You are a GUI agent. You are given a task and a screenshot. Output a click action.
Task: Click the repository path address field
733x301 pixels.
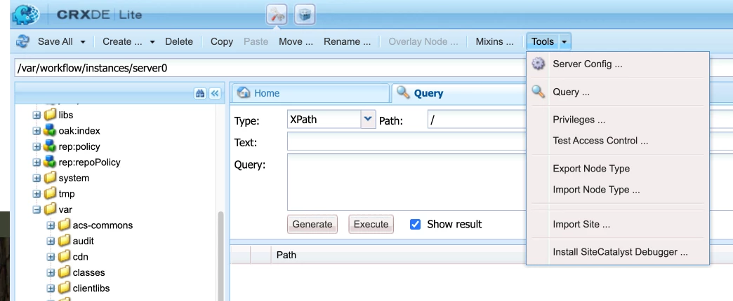tap(271, 68)
